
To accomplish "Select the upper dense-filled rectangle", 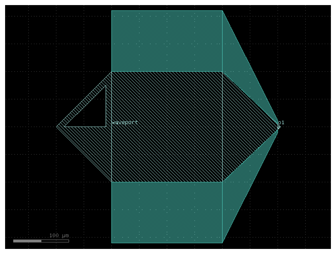I will 167,41.
